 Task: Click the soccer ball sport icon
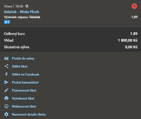pos(27,6)
